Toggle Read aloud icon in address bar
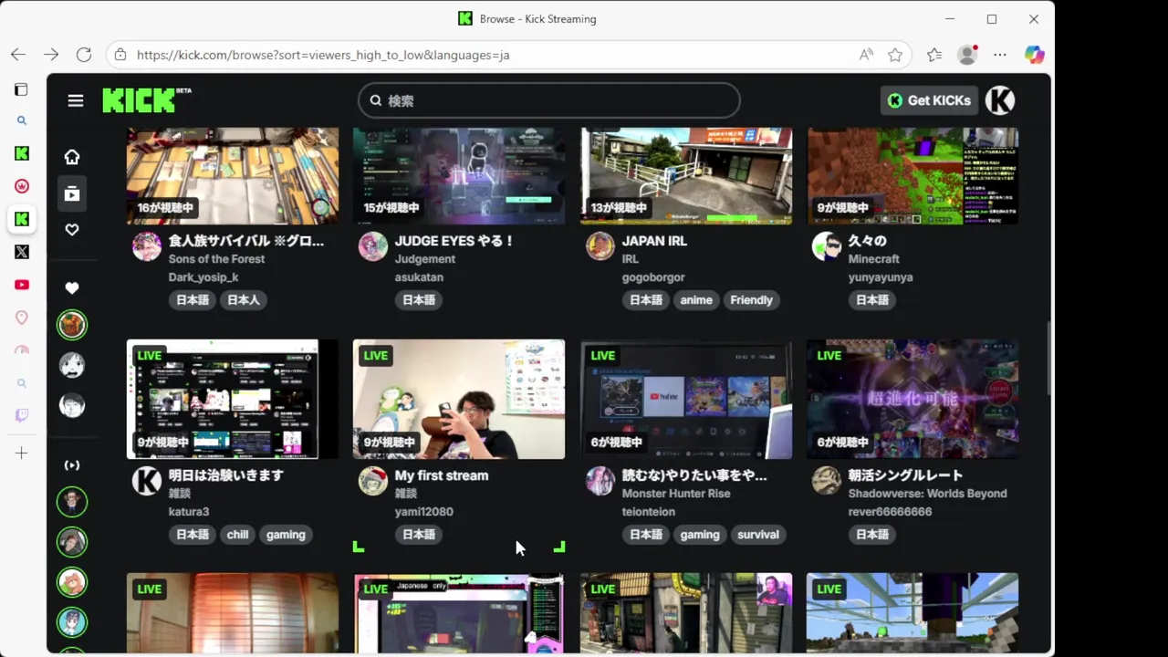Viewport: 1168px width, 657px height. tap(866, 55)
